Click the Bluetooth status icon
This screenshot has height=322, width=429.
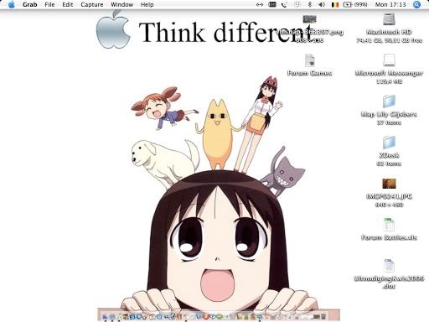(x=309, y=4)
